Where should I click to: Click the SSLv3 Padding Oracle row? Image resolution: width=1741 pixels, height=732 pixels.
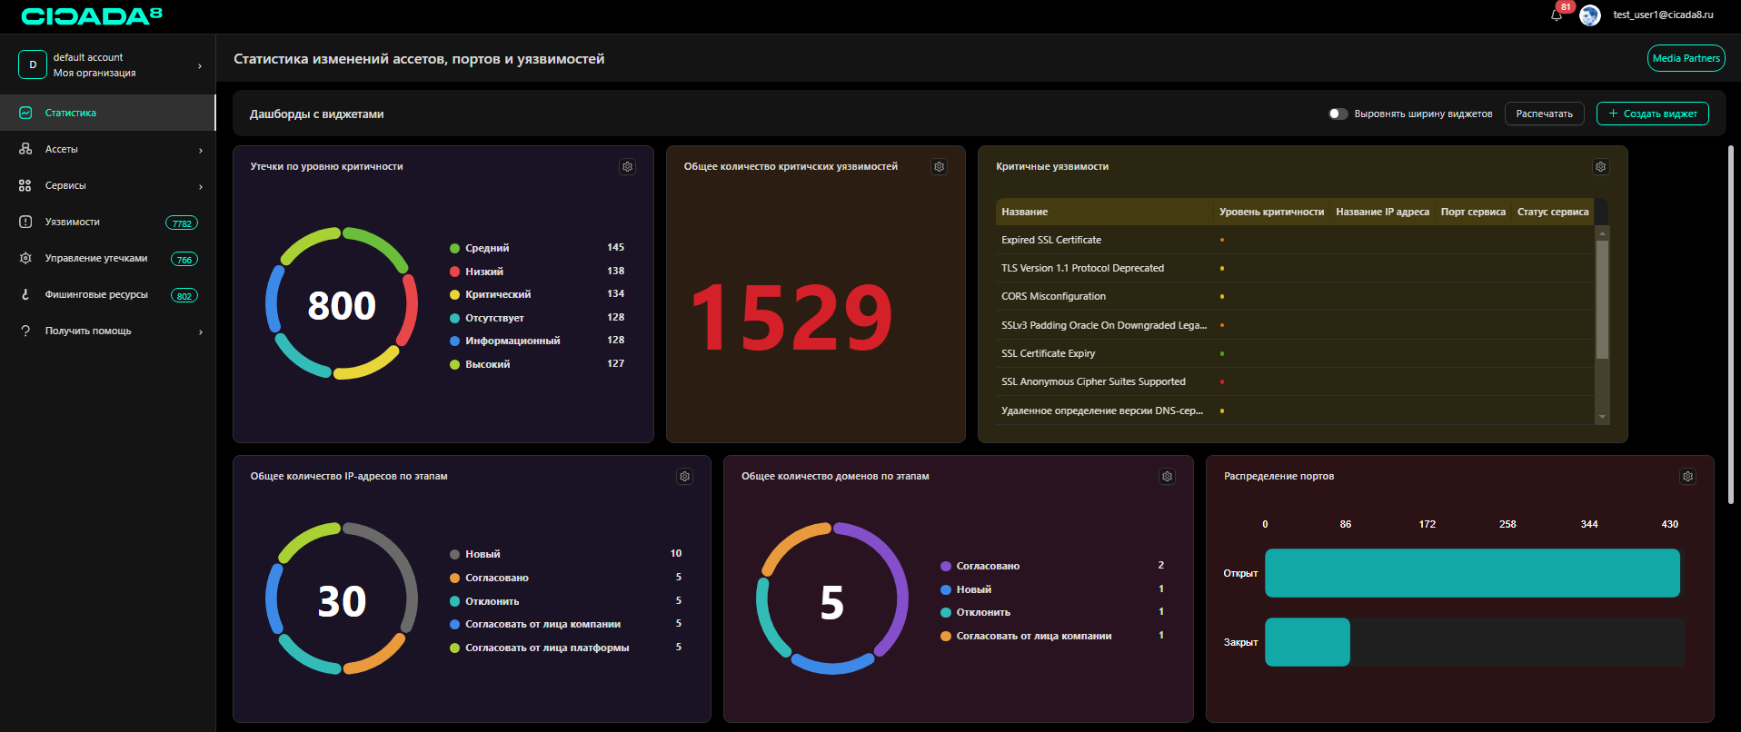coord(1295,325)
